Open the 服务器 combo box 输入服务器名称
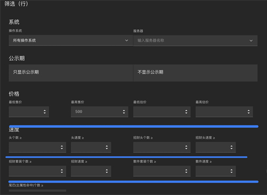The image size is (267, 195). 195,41
